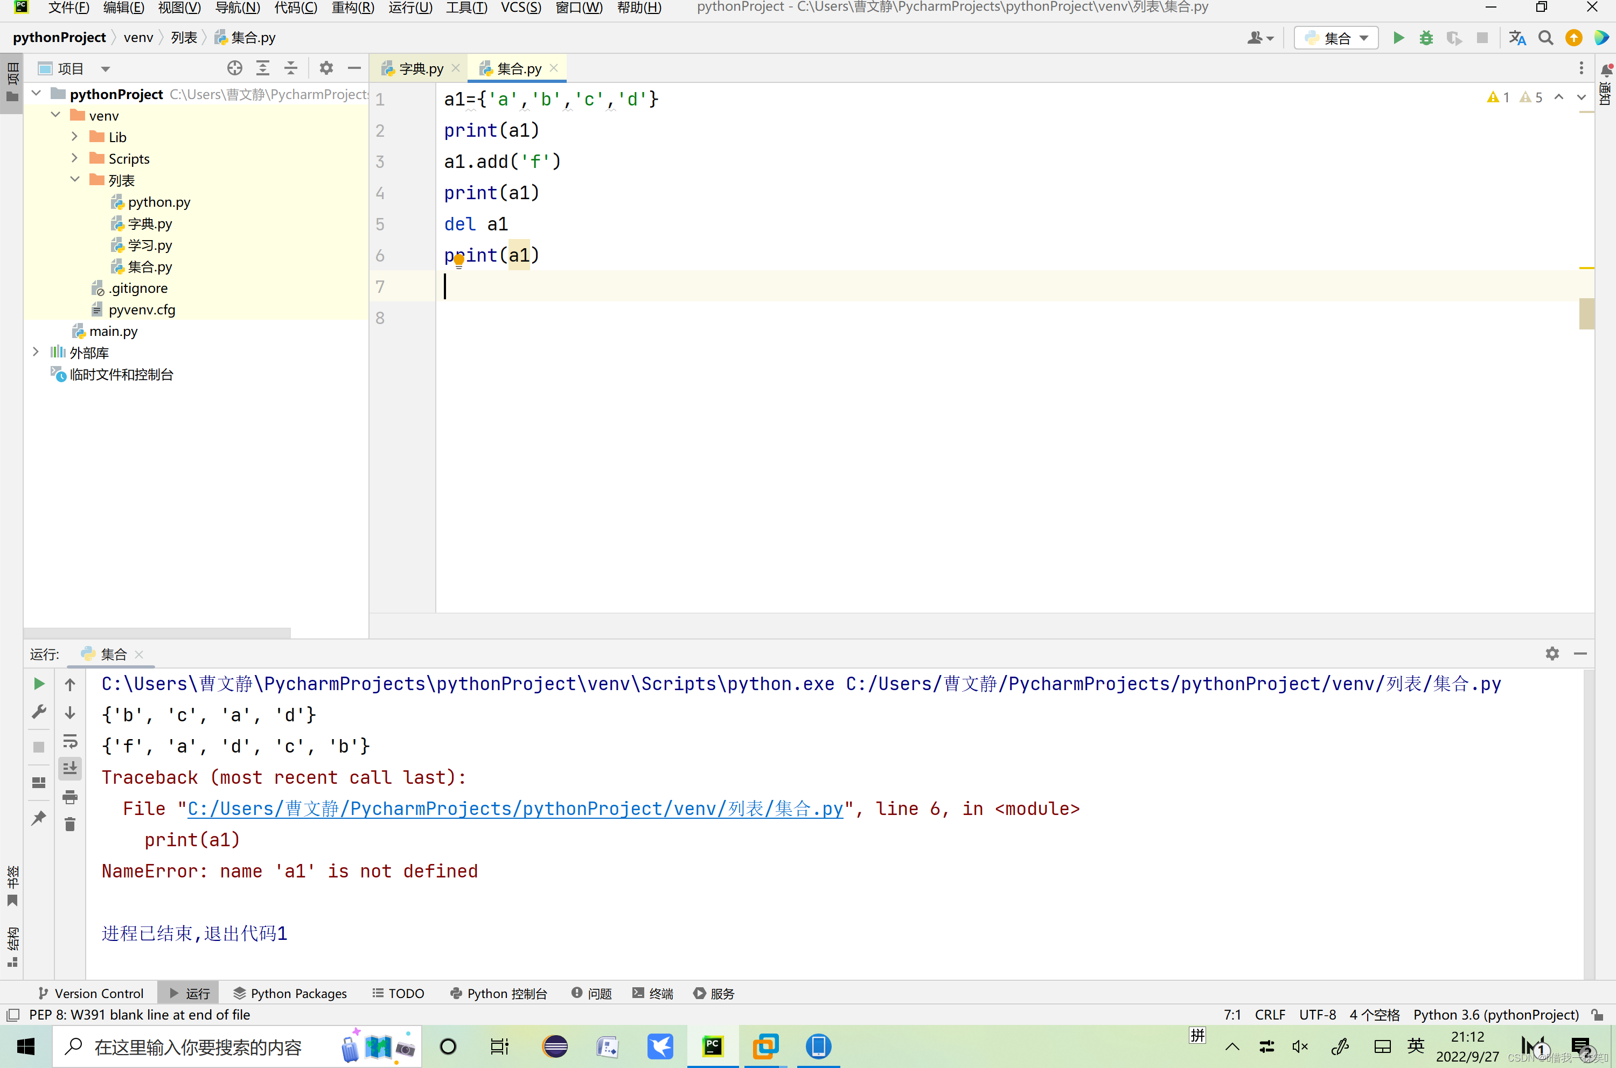
Task: Open the 终端 tool window
Action: pyautogui.click(x=653, y=993)
